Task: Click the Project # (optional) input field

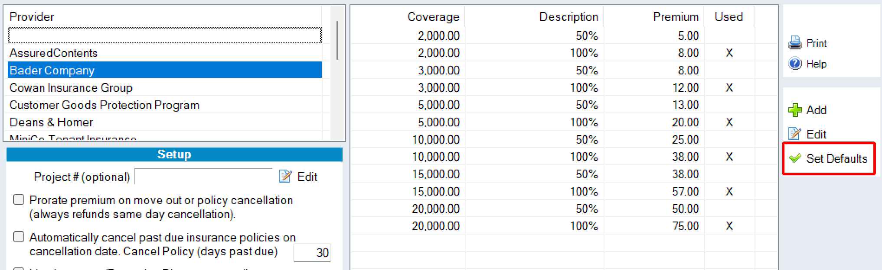Action: [x=203, y=176]
